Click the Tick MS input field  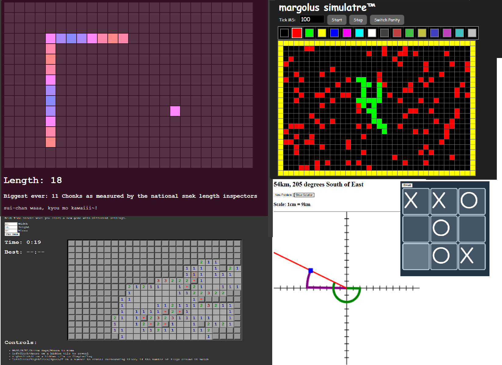click(312, 20)
